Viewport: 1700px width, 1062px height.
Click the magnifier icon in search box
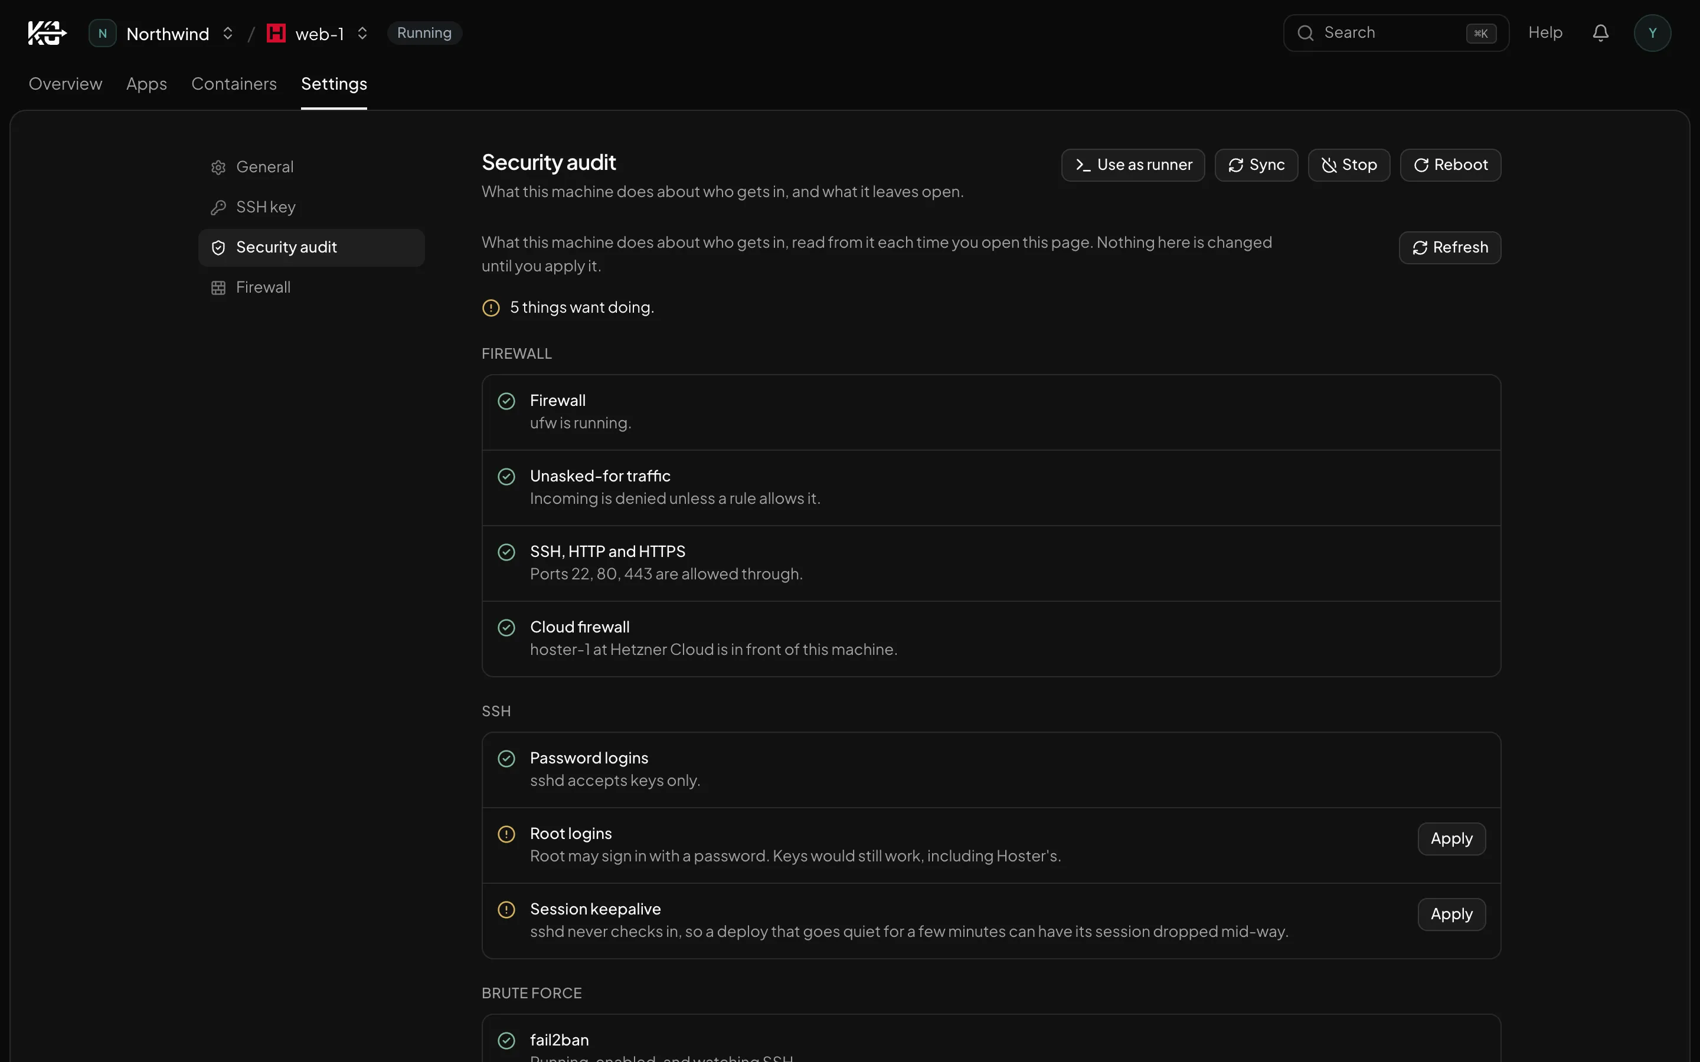1305,33
